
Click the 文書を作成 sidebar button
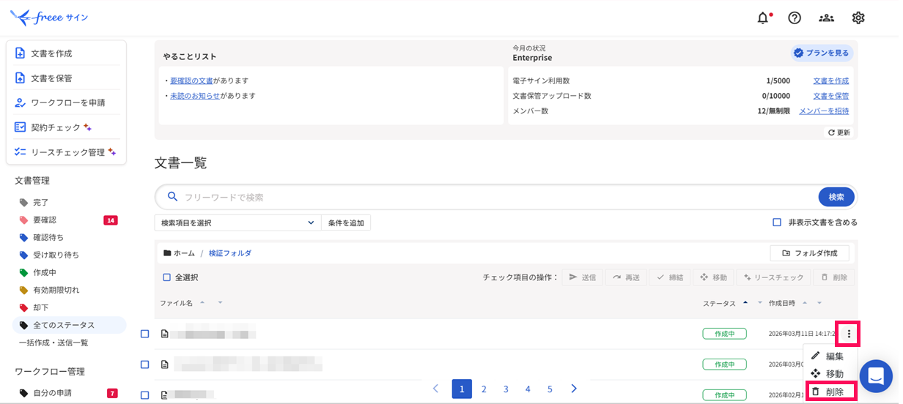click(66, 53)
